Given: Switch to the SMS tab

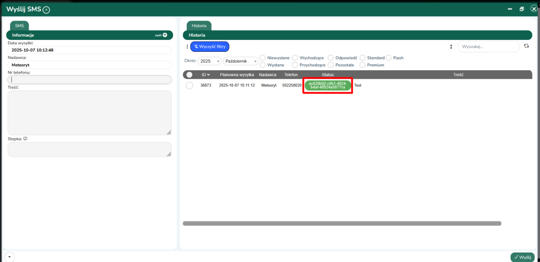Looking at the screenshot, I should (x=19, y=25).
